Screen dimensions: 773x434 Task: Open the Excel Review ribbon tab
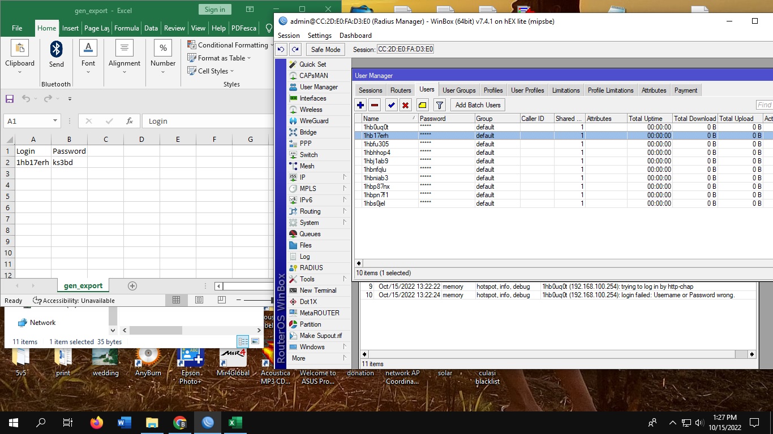click(x=174, y=28)
